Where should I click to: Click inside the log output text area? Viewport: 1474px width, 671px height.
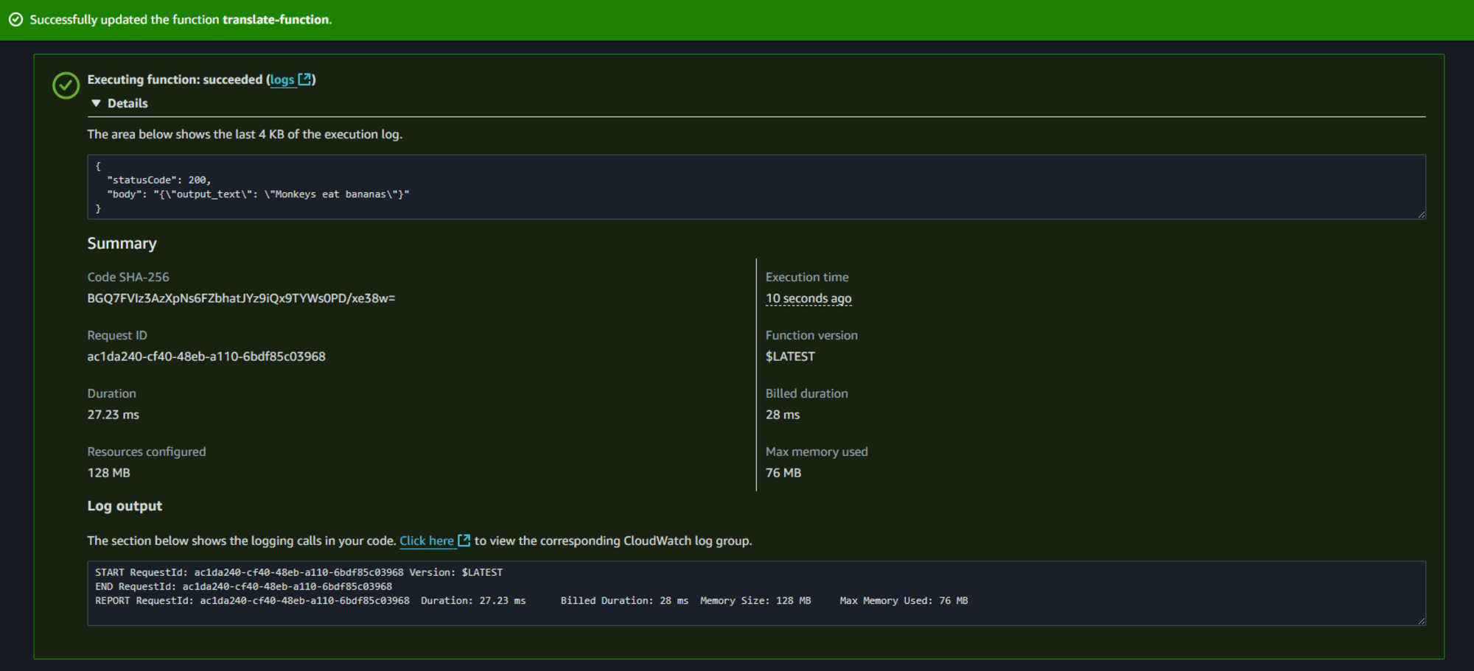756,593
